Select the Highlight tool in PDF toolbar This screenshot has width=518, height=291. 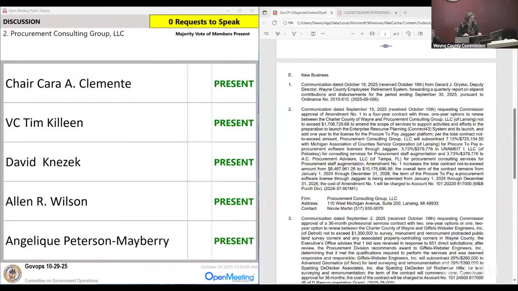(278, 34)
